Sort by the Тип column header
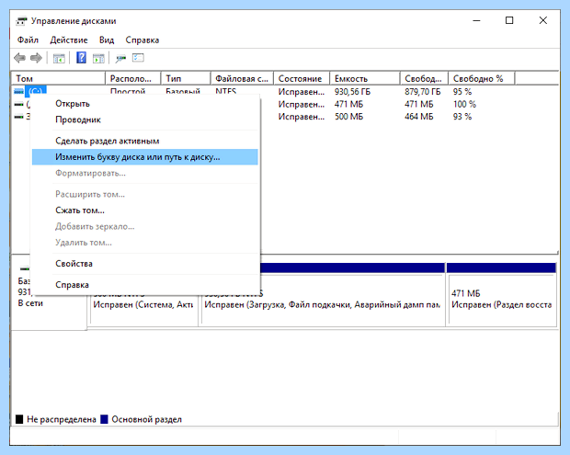This screenshot has width=570, height=455. pyautogui.click(x=186, y=78)
